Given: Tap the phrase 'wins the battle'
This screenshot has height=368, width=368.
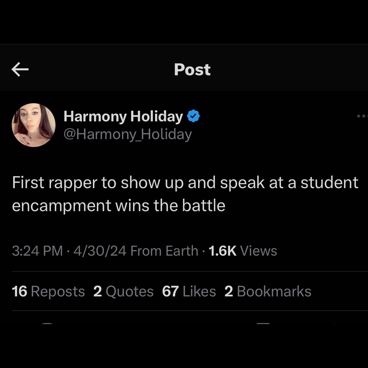Looking at the screenshot, I should 170,205.
